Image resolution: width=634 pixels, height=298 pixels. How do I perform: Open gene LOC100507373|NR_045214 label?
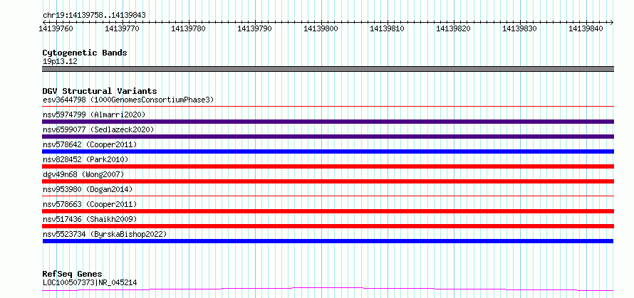pos(90,282)
